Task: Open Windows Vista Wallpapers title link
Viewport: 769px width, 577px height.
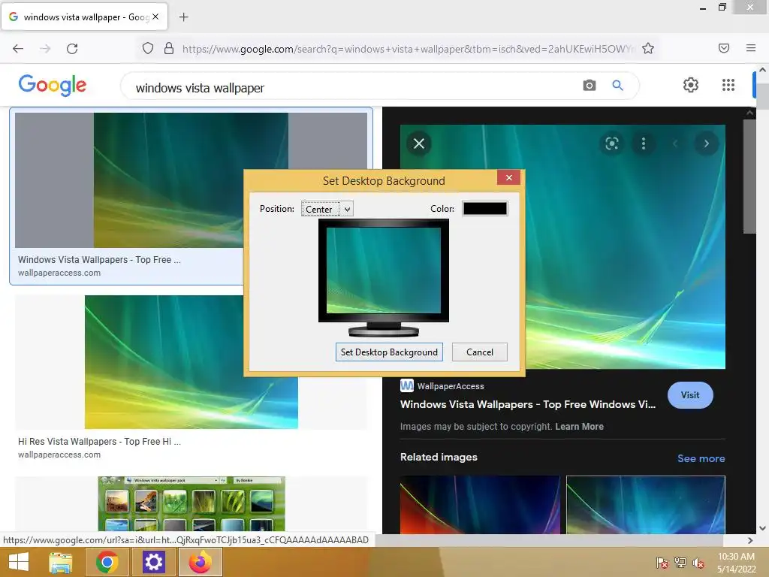Action: click(x=528, y=404)
